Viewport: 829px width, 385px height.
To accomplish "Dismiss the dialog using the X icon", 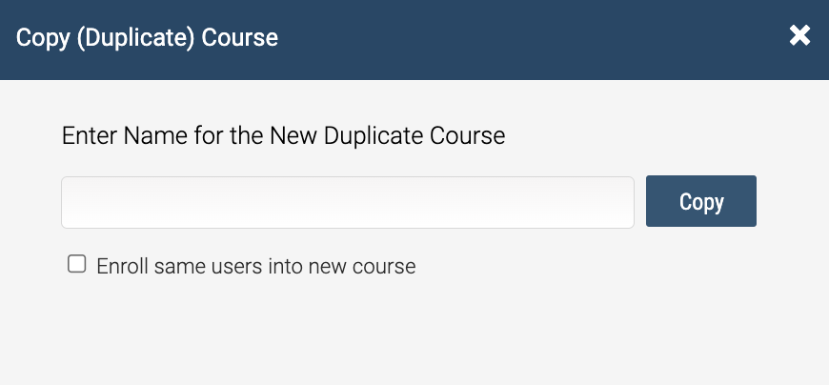I will (799, 36).
